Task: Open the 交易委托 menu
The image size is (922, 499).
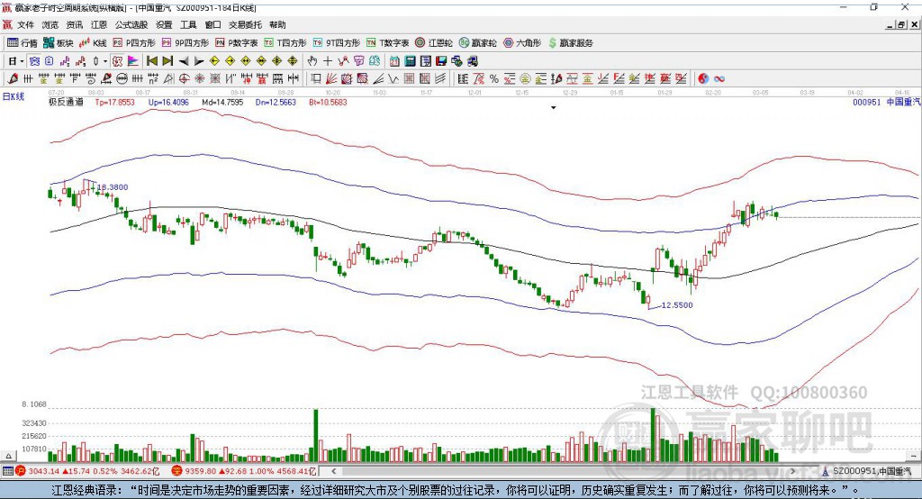Action: click(x=245, y=24)
